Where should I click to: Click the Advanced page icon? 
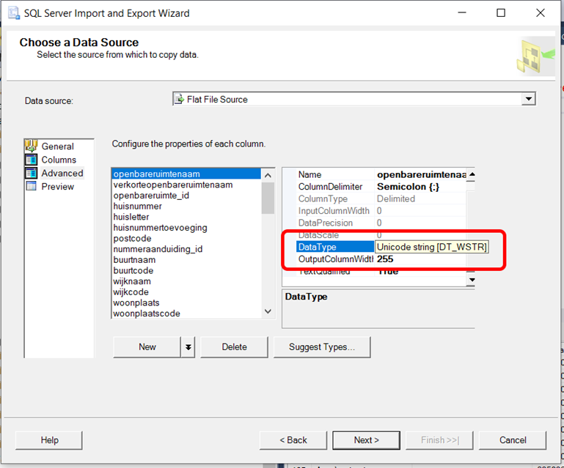[31, 173]
